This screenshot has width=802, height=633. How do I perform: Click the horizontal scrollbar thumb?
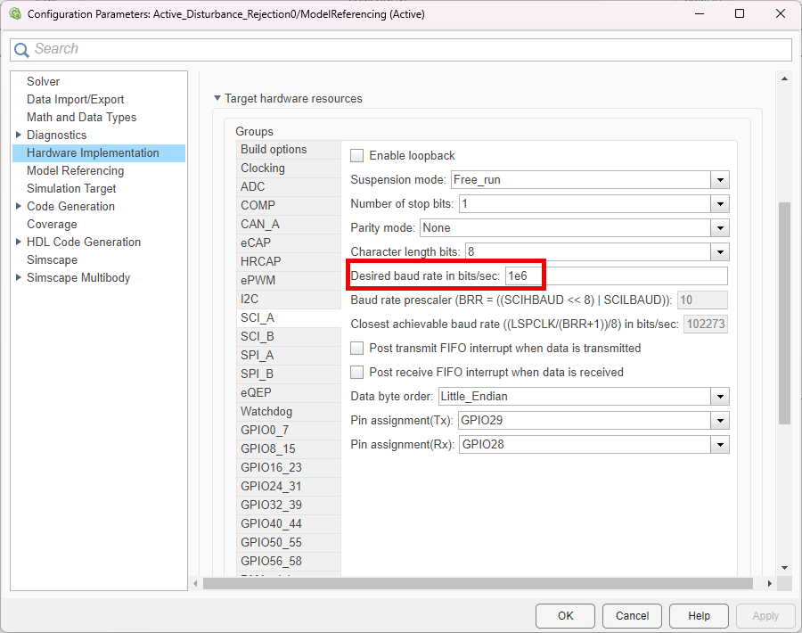(478, 583)
